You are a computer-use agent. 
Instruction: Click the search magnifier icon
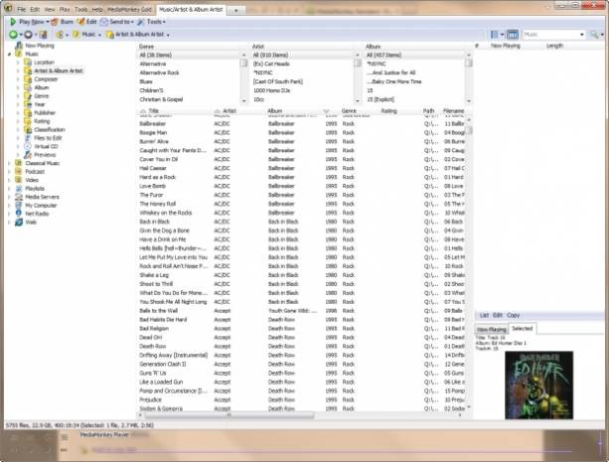click(594, 35)
